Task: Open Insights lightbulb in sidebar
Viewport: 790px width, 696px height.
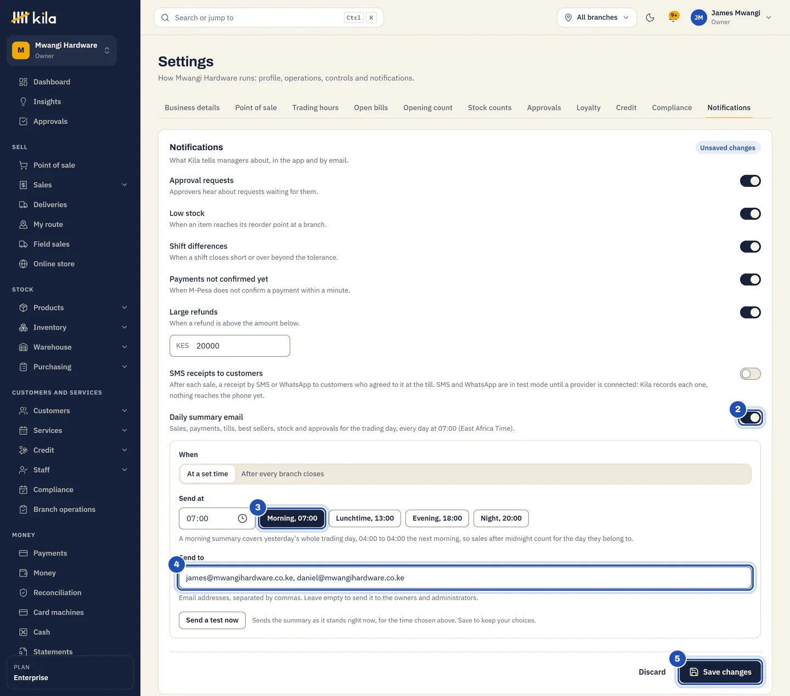Action: click(23, 101)
